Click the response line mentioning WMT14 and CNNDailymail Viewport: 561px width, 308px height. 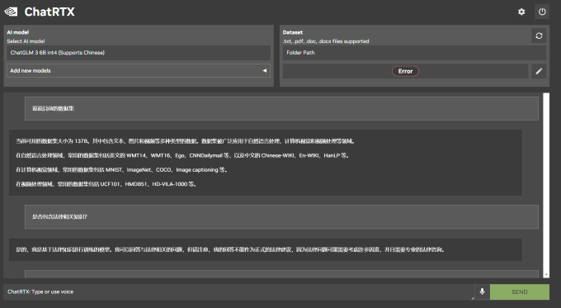point(182,155)
